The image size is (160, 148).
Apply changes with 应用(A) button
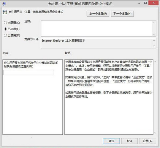(x=148, y=141)
